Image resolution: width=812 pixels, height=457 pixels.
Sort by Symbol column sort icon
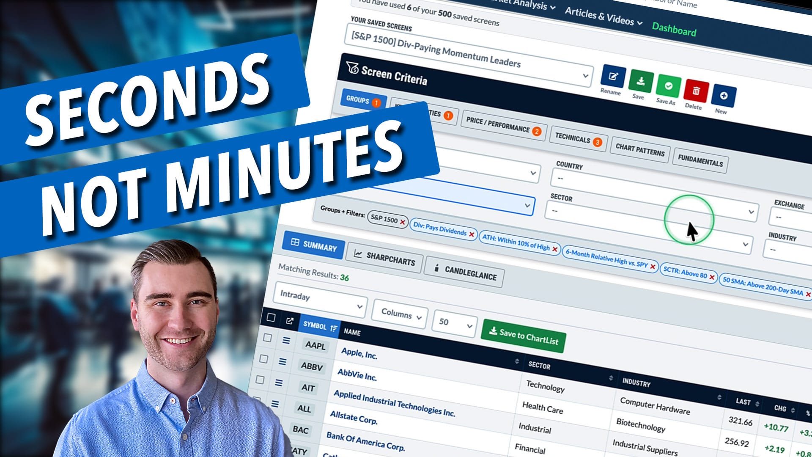pos(334,328)
